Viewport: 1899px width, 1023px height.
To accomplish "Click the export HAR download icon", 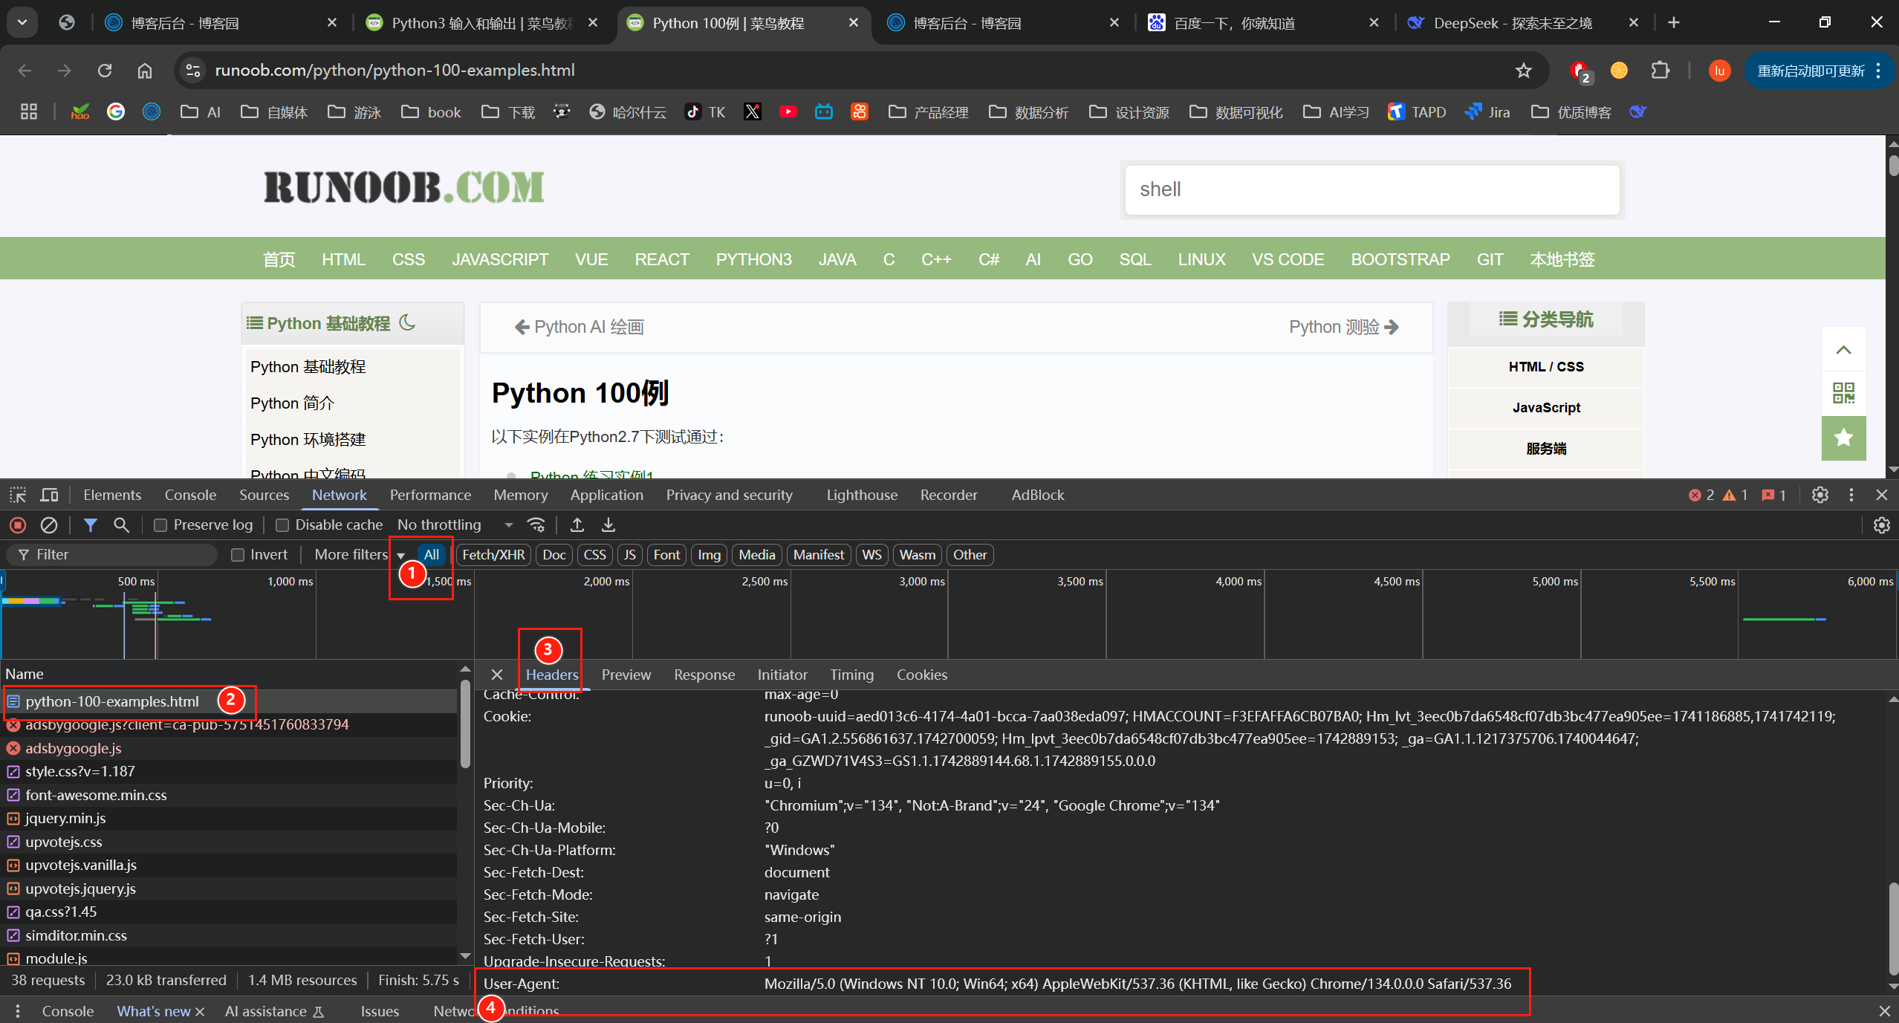I will point(608,525).
